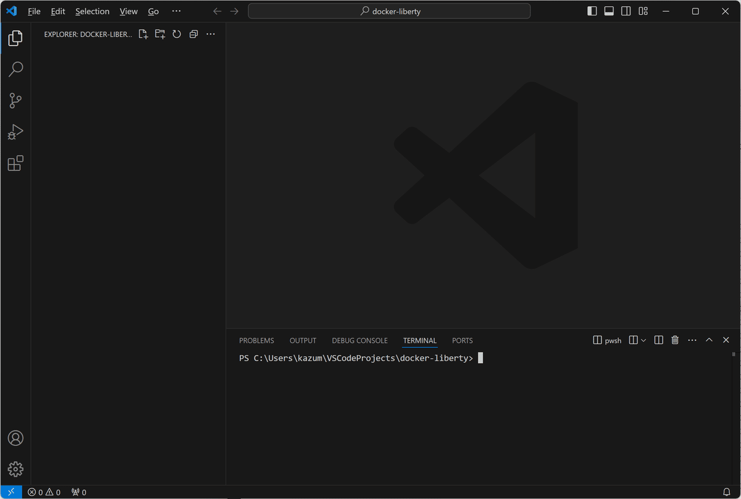The width and height of the screenshot is (741, 499).
Task: Open the Edit menu
Action: coord(58,11)
